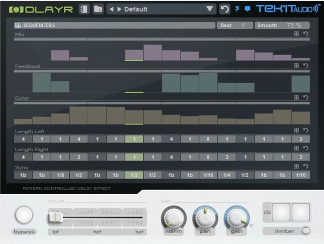Image resolution: width=324 pixels, height=244 pixels.
Task: Click the preset list panel icon
Action: click(84, 9)
